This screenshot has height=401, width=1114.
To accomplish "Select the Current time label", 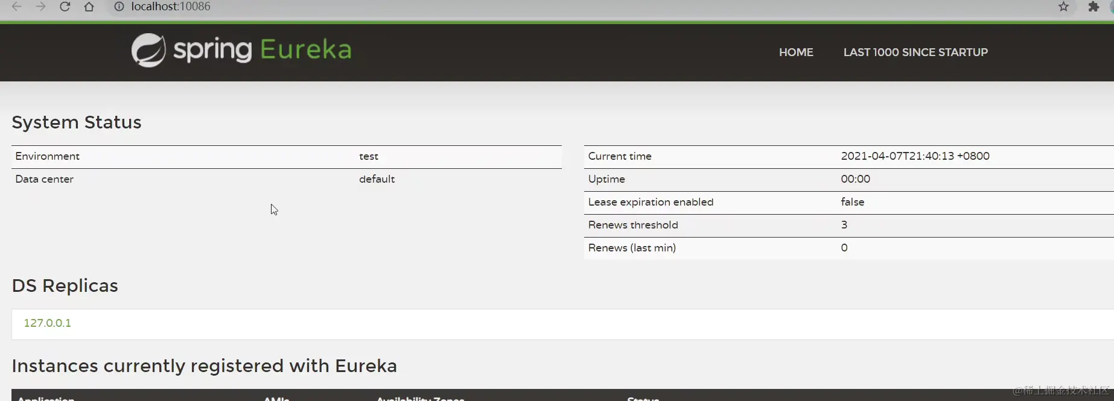I will click(x=620, y=156).
